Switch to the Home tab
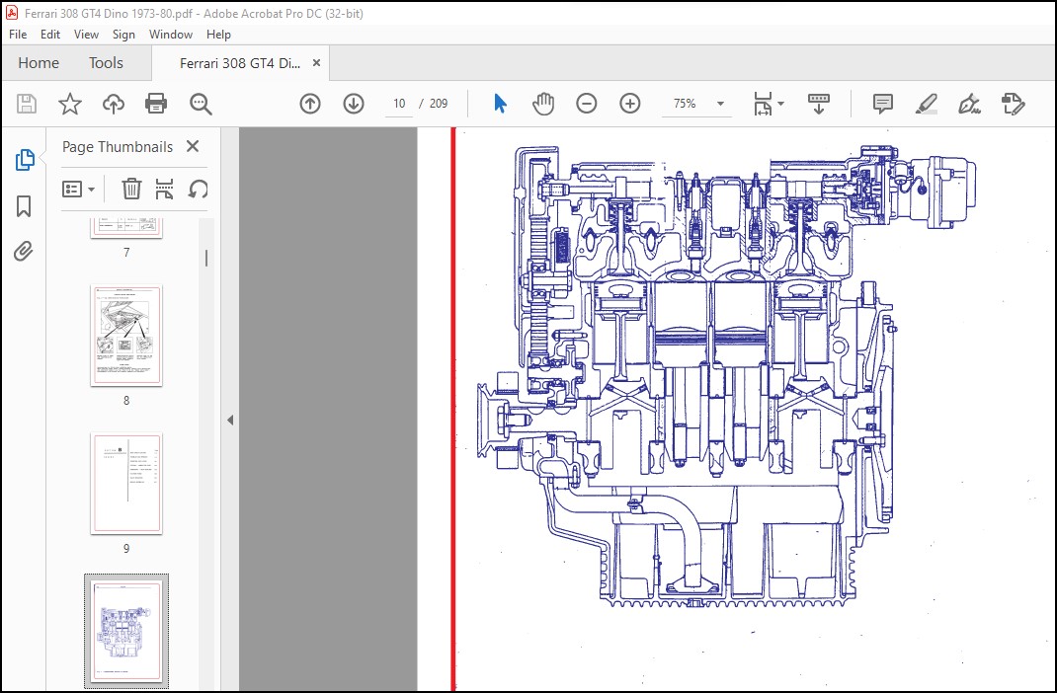This screenshot has width=1057, height=693. 39,62
